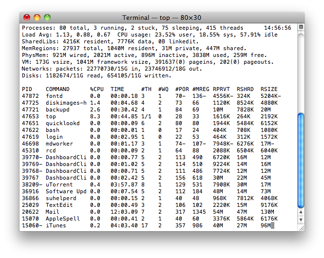Click the scrollbar up arrow

click(x=301, y=212)
